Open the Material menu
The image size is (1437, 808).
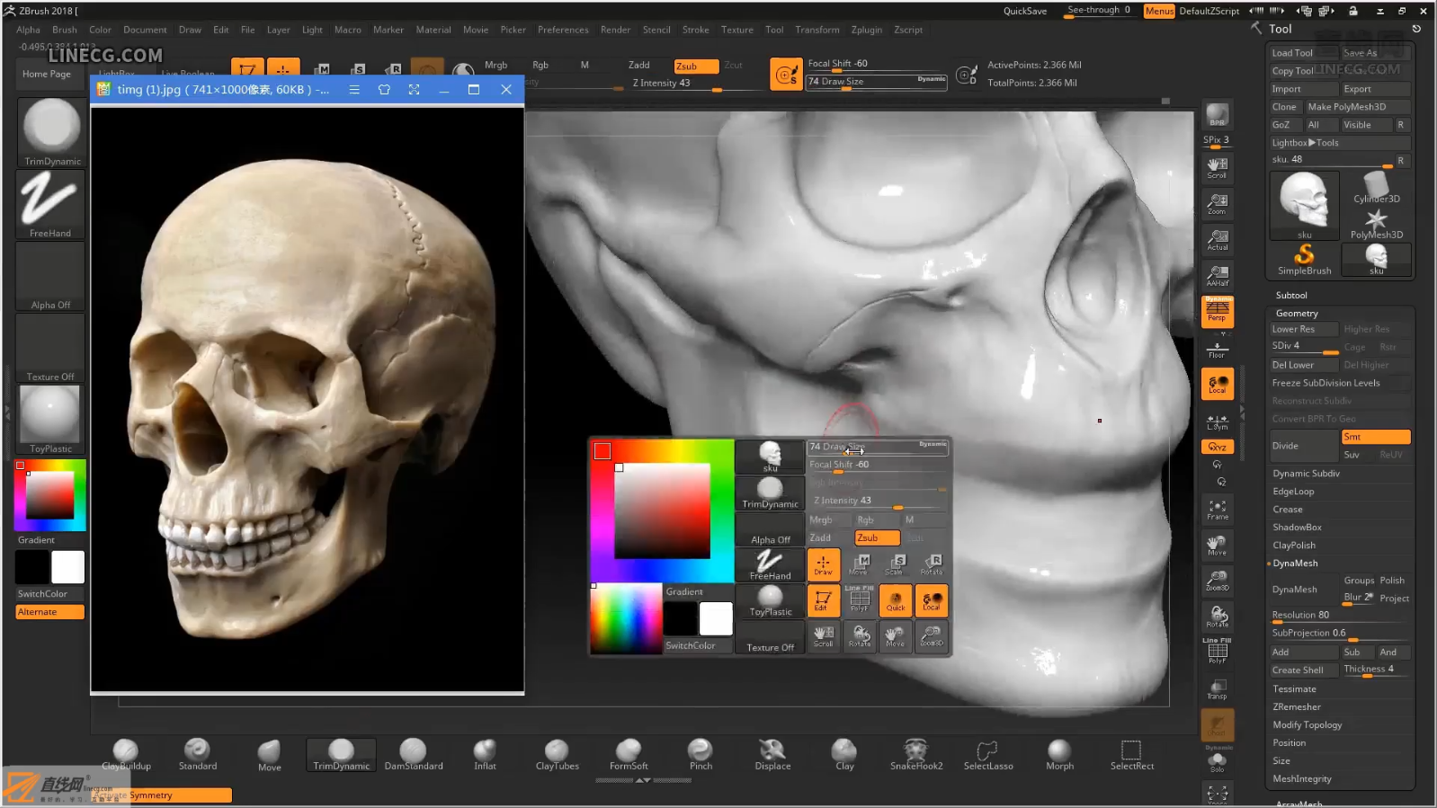[x=433, y=30]
